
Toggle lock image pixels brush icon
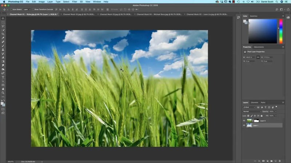tap(252, 116)
